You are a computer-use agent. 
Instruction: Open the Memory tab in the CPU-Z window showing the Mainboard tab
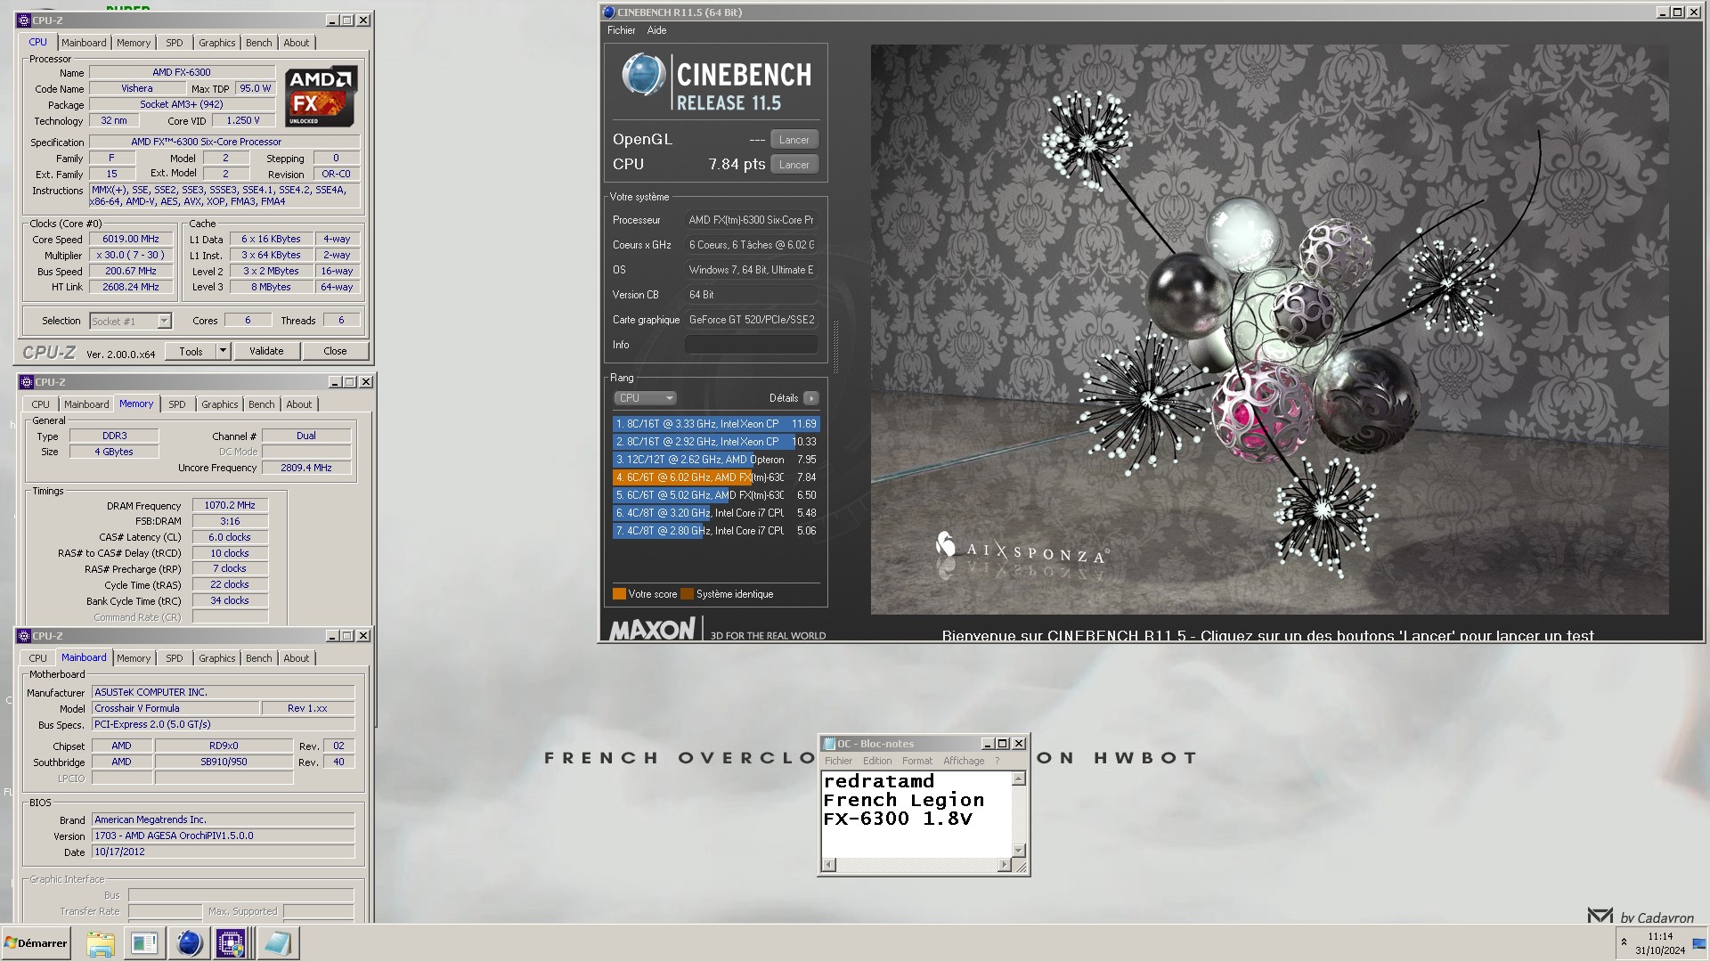tap(134, 658)
